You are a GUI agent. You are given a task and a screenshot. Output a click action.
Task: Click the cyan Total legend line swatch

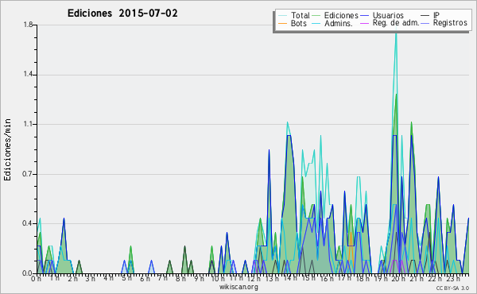coord(282,16)
